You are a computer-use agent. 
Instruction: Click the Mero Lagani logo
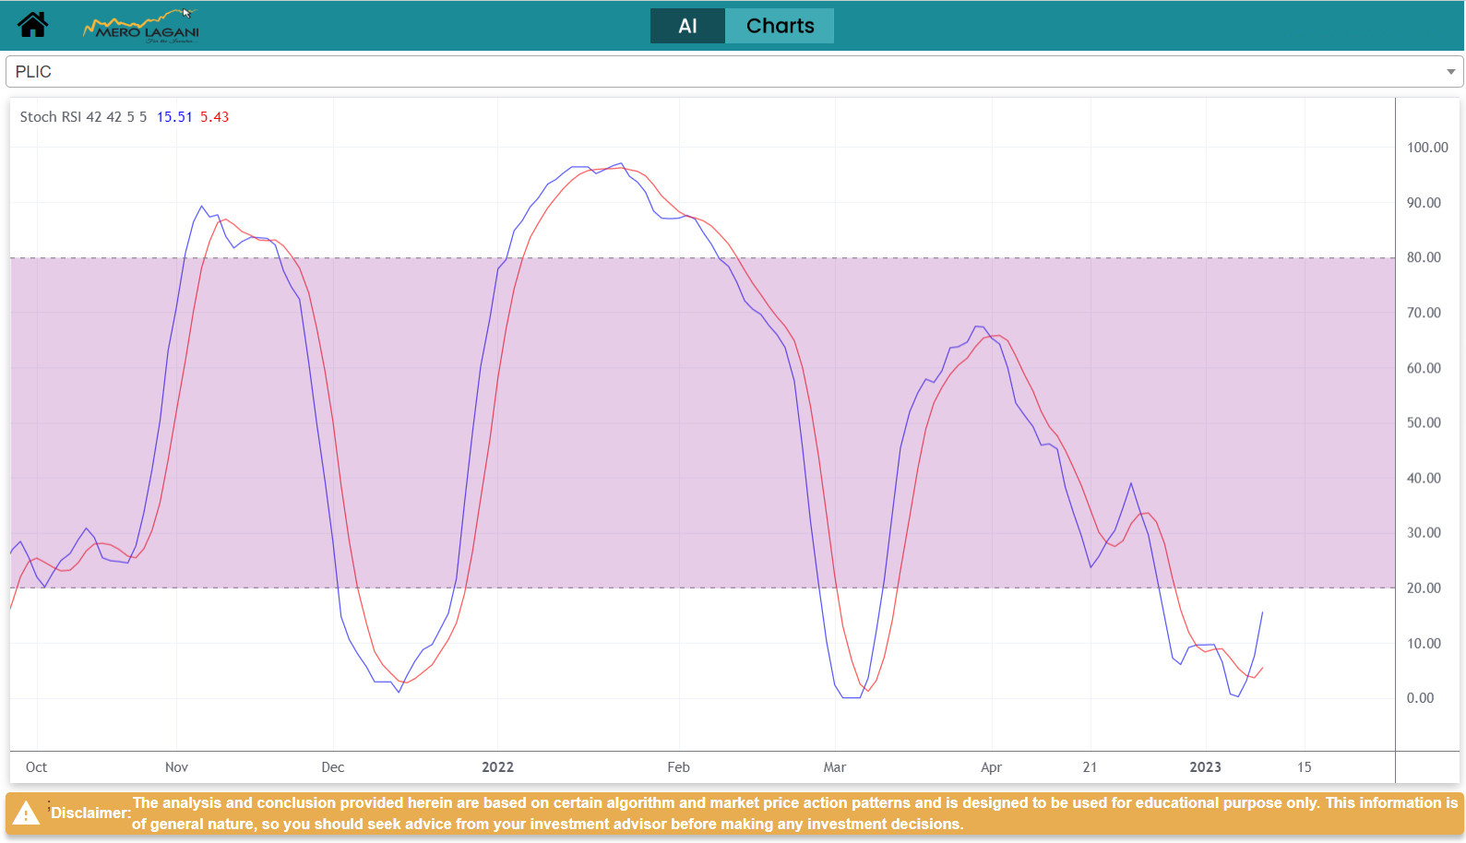(141, 27)
